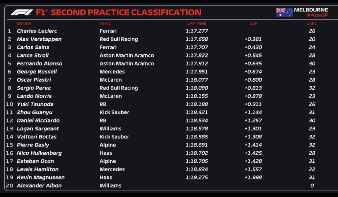This screenshot has height=197, width=338.
Task: Click the GAP column header
Action: [253, 24]
